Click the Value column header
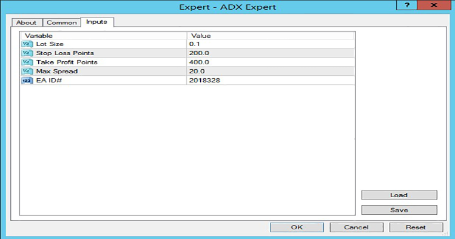455x239 pixels. pos(271,36)
